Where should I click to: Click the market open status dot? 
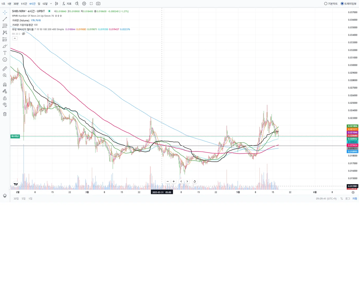pos(49,11)
